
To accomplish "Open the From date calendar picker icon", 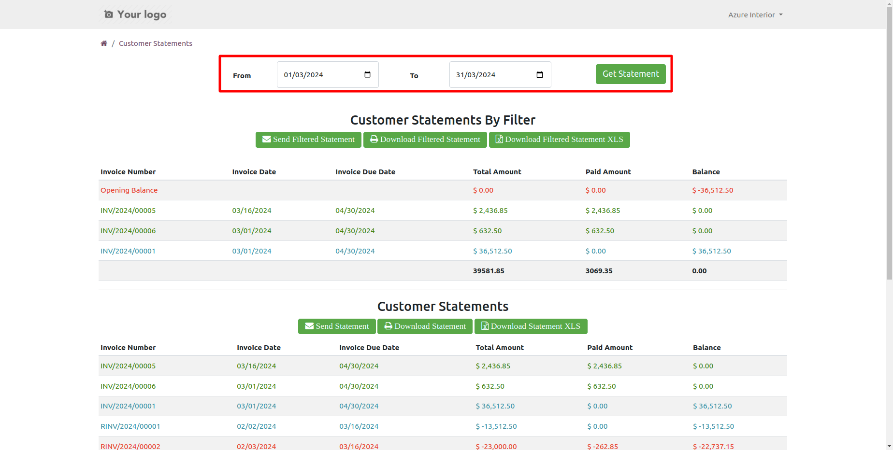I will [x=367, y=75].
